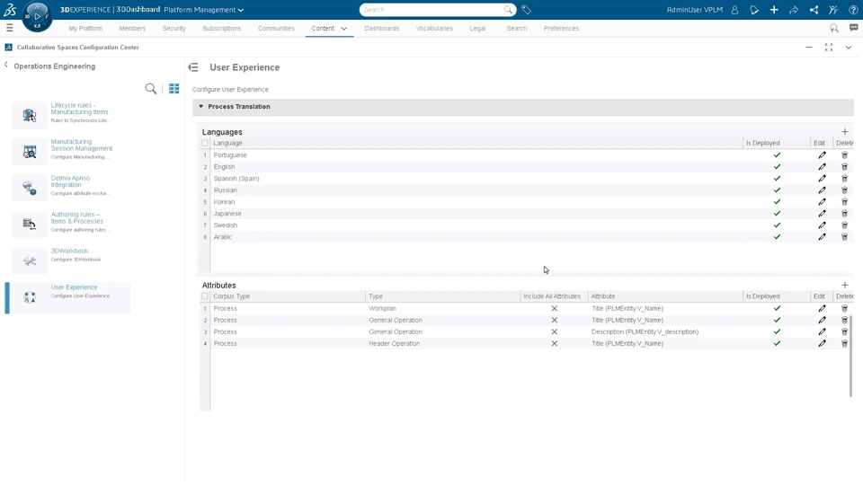The width and height of the screenshot is (863, 485).
Task: Delete the Arabic language row
Action: coord(844,237)
